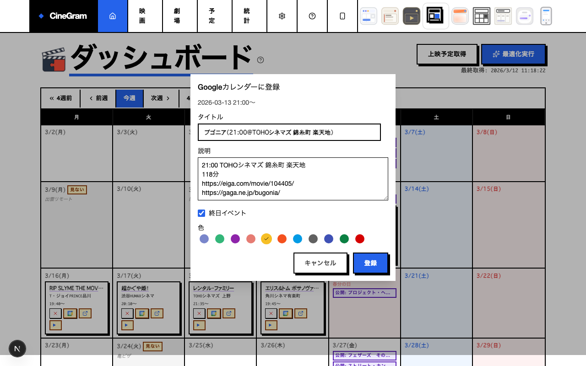The image size is (586, 366).
Task: Select the orange card theme icon top right
Action: 460,16
